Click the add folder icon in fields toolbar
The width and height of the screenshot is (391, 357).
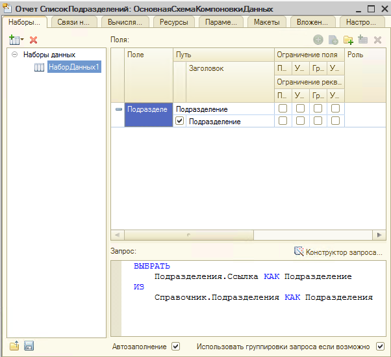click(x=348, y=40)
